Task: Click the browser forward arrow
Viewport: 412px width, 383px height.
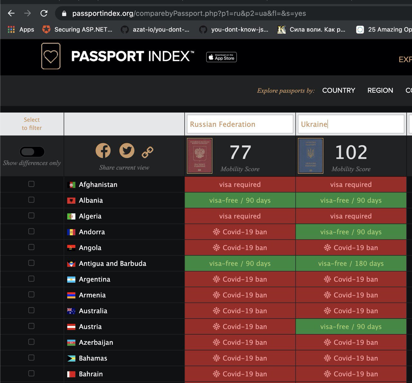Action: click(x=28, y=13)
